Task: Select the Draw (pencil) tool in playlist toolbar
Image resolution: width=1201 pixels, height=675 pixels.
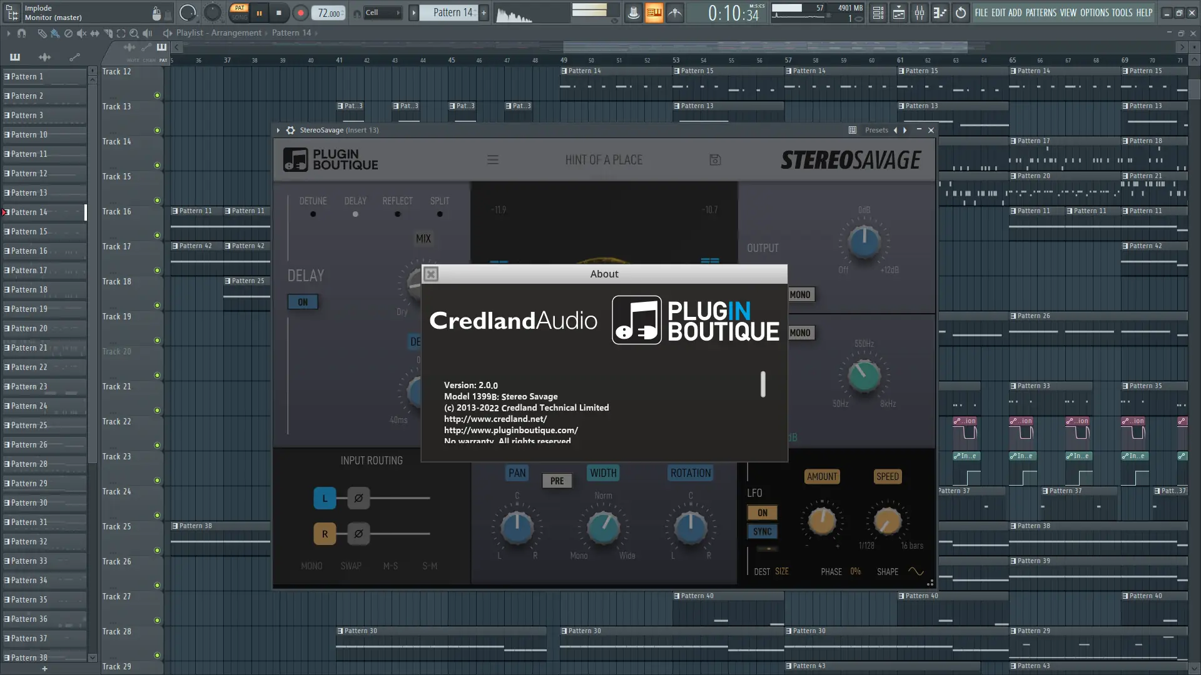Action: point(43,34)
